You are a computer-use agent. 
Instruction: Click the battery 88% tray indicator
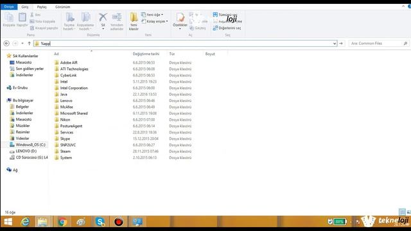point(340,222)
